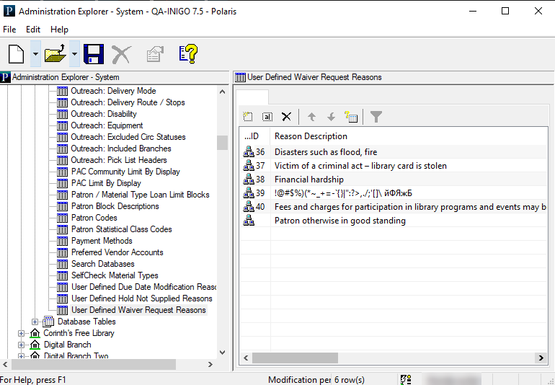Select row 36 Disasters such as flood, fire
555x385 pixels.
pos(394,152)
